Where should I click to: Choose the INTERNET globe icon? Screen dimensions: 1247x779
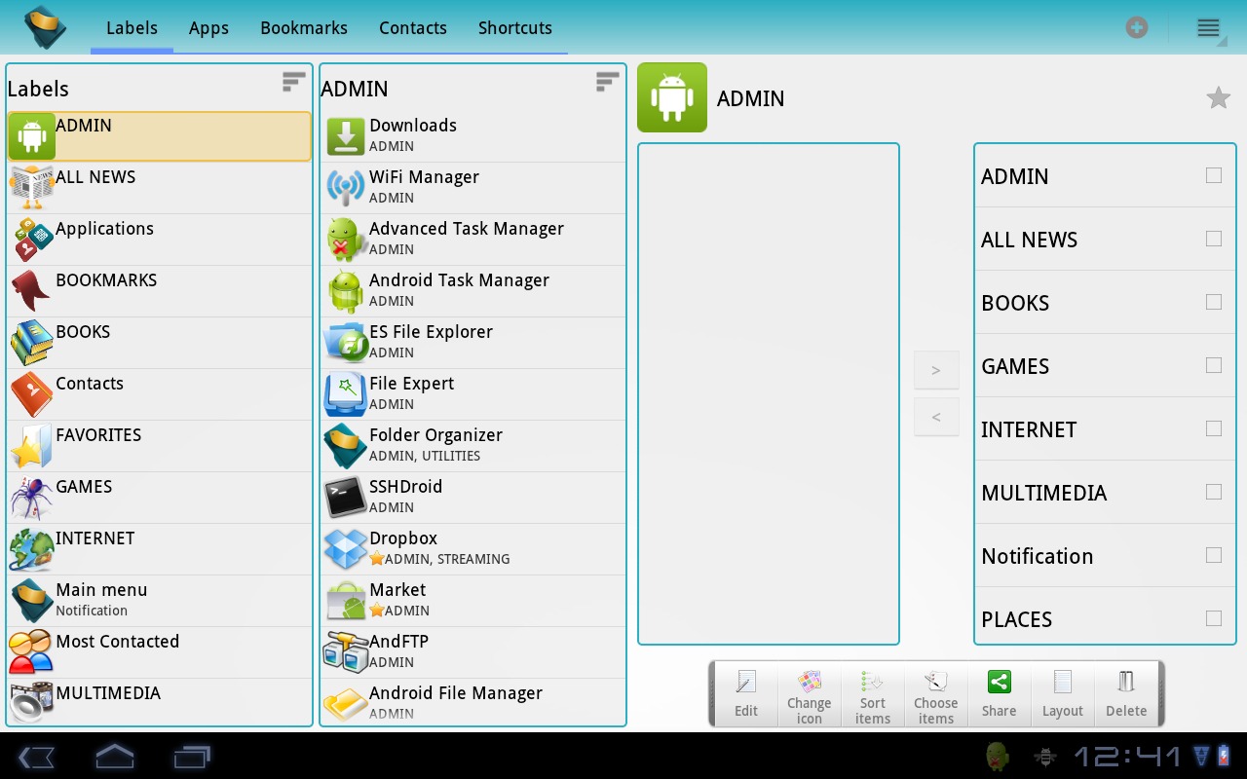tap(31, 549)
